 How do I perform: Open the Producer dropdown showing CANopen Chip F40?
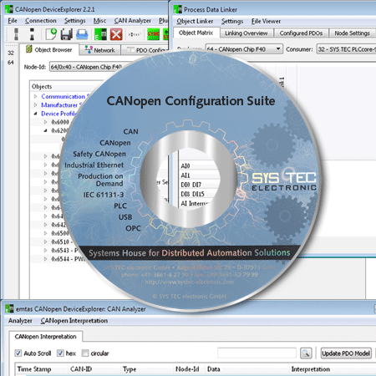(x=244, y=49)
